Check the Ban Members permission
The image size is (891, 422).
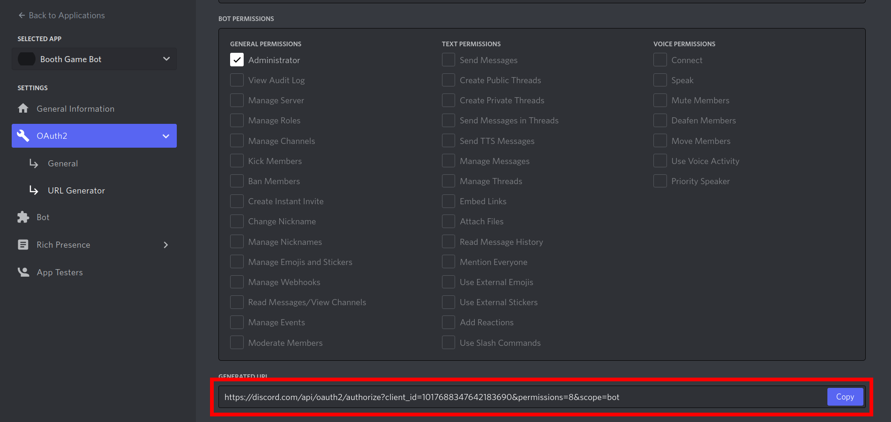(237, 181)
